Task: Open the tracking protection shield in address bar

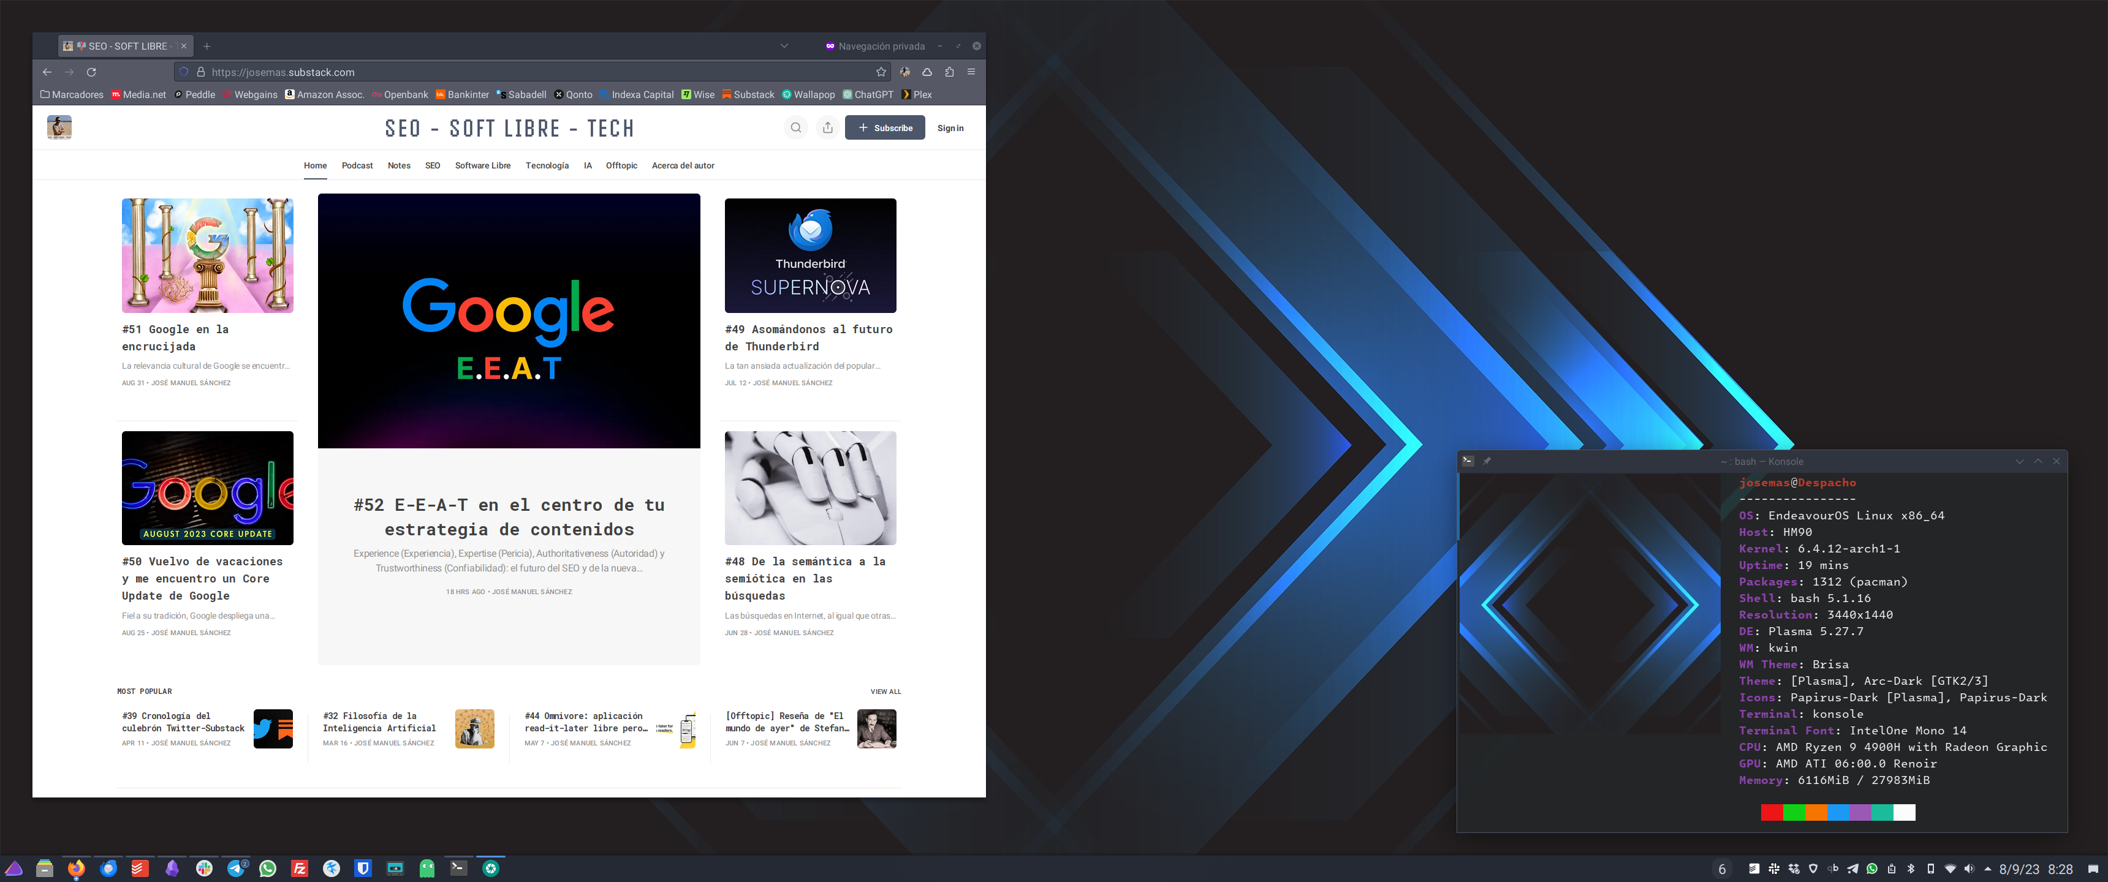Action: coord(184,72)
